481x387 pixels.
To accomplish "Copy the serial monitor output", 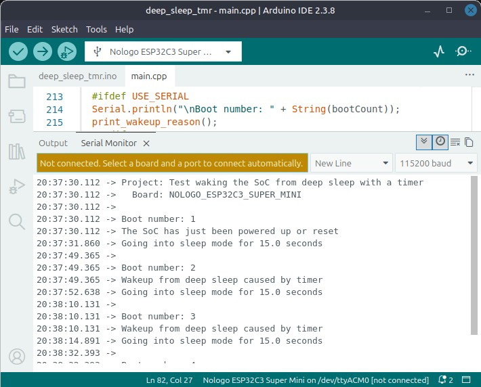I will (469, 143).
